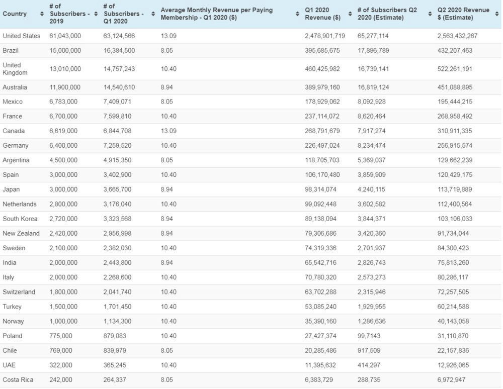
Task: Click sort arrows for Q1 2020 Revenue column
Action: point(351,14)
